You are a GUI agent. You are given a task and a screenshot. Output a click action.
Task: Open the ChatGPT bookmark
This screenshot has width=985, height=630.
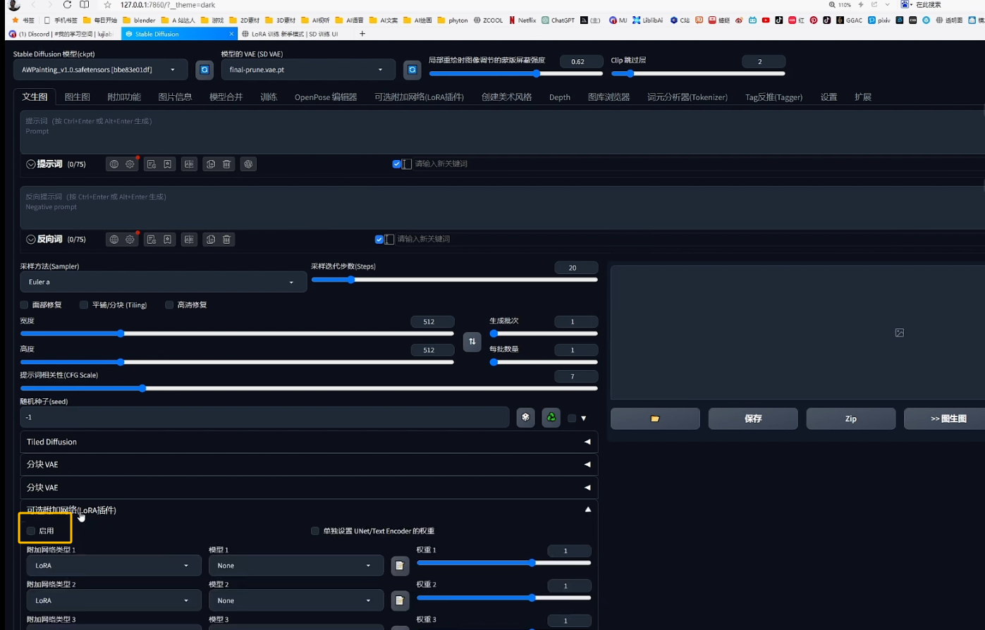tap(558, 20)
